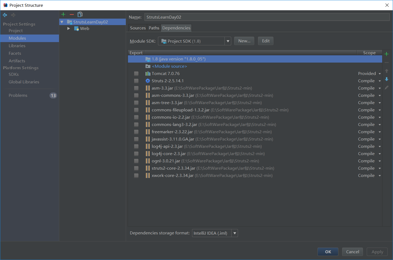Click the Tomcat 7.0.76 library icon
This screenshot has width=393, height=260.
pyautogui.click(x=148, y=74)
